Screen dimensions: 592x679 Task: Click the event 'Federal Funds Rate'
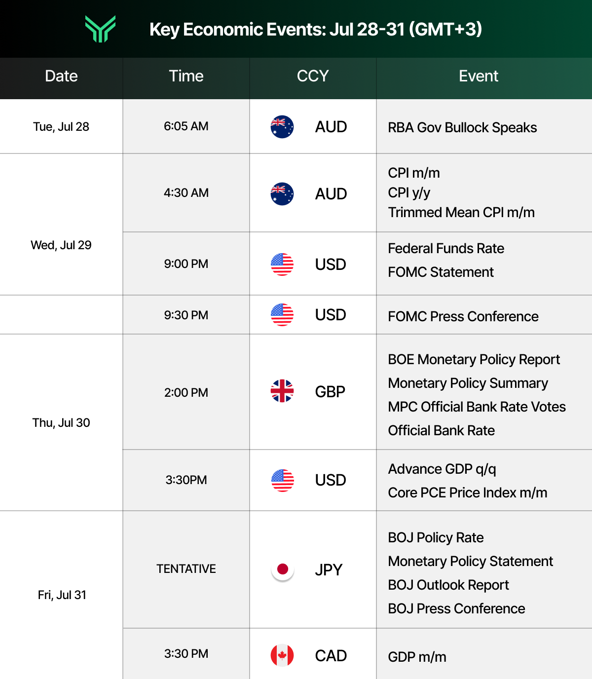point(446,248)
